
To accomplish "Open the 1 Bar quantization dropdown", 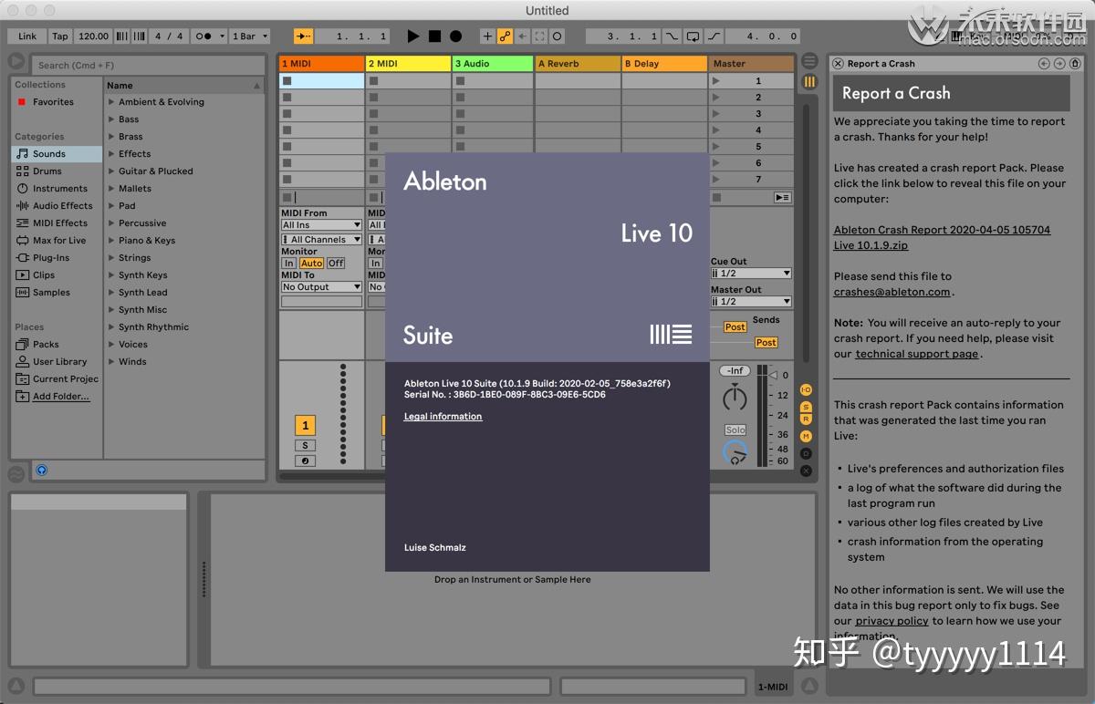I will point(250,36).
